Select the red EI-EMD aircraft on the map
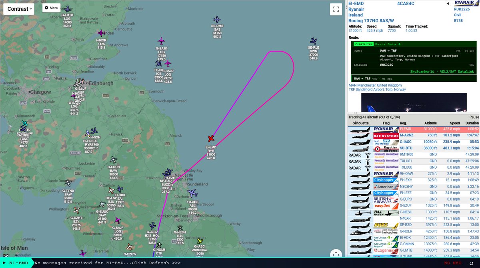 [x=211, y=138]
